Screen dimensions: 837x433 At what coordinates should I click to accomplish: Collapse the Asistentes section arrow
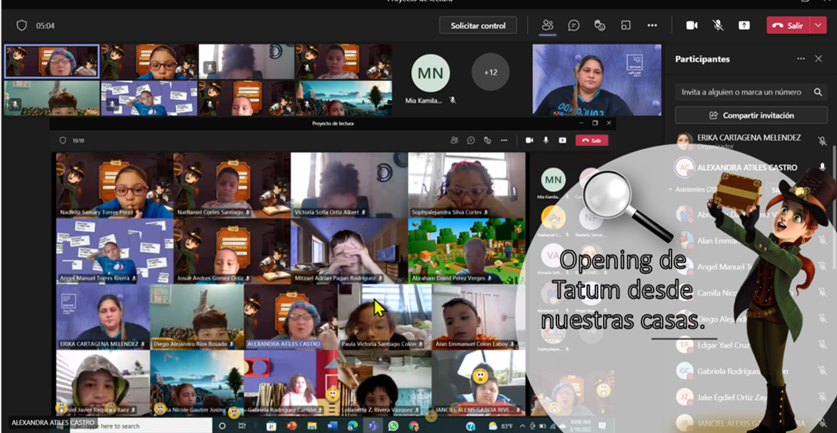[x=671, y=189]
